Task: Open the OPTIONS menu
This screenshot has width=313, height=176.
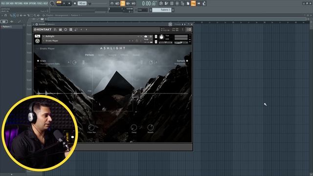Action: [x=33, y=3]
